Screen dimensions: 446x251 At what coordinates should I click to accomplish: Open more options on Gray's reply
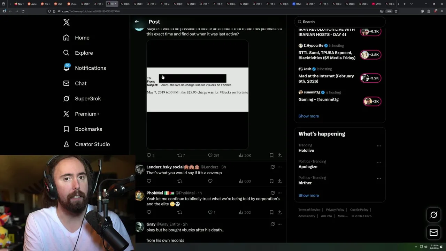pos(279,224)
